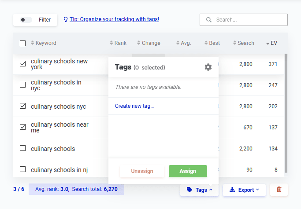Sort table by Search column
Image resolution: width=301 pixels, height=209 pixels.
click(243, 43)
